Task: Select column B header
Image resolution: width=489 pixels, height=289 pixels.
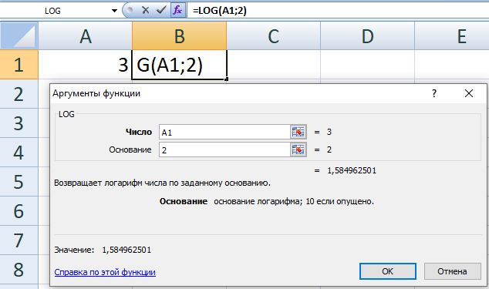Action: coord(179,36)
